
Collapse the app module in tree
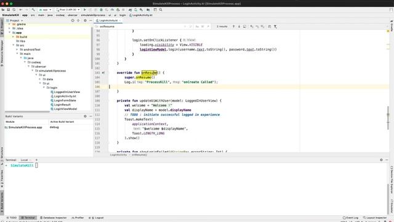pyautogui.click(x=10, y=33)
